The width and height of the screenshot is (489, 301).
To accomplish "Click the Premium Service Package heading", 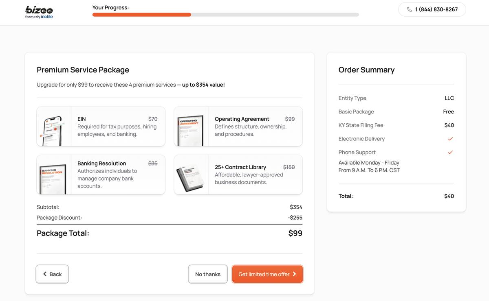I will click(83, 70).
